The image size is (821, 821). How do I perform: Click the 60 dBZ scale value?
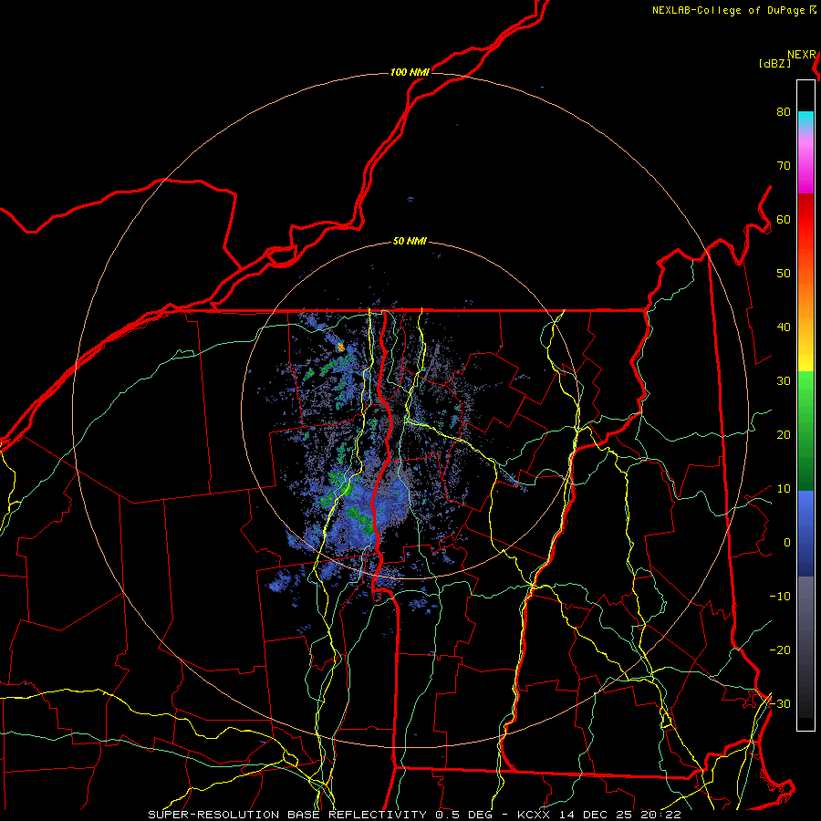[784, 220]
